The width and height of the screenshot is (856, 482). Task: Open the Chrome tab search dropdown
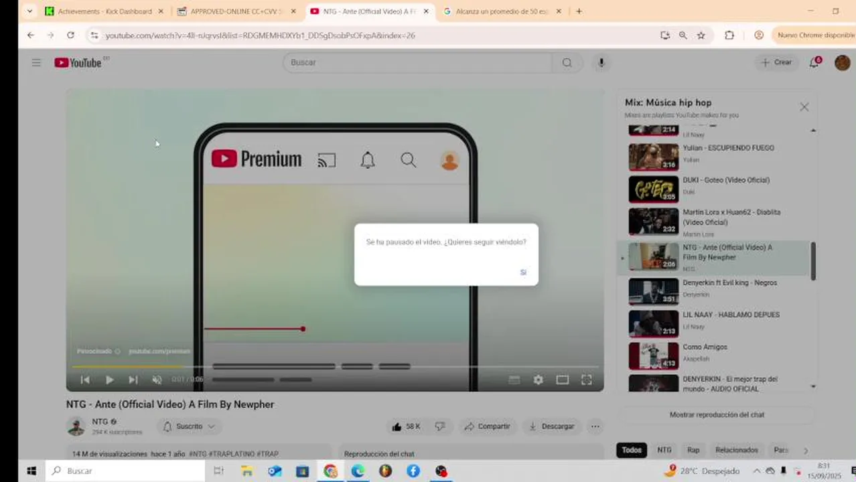29,11
